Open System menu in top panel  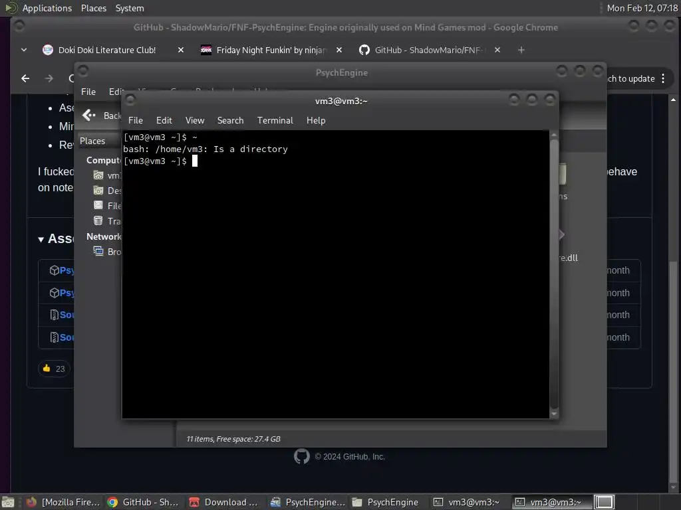130,8
